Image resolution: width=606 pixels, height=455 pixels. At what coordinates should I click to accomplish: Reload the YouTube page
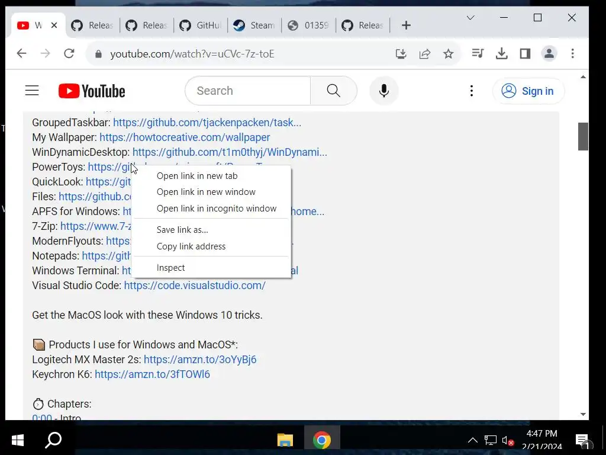click(69, 53)
